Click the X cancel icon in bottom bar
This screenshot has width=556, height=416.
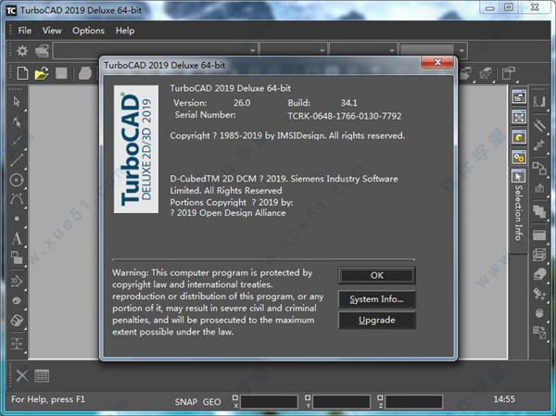(22, 375)
